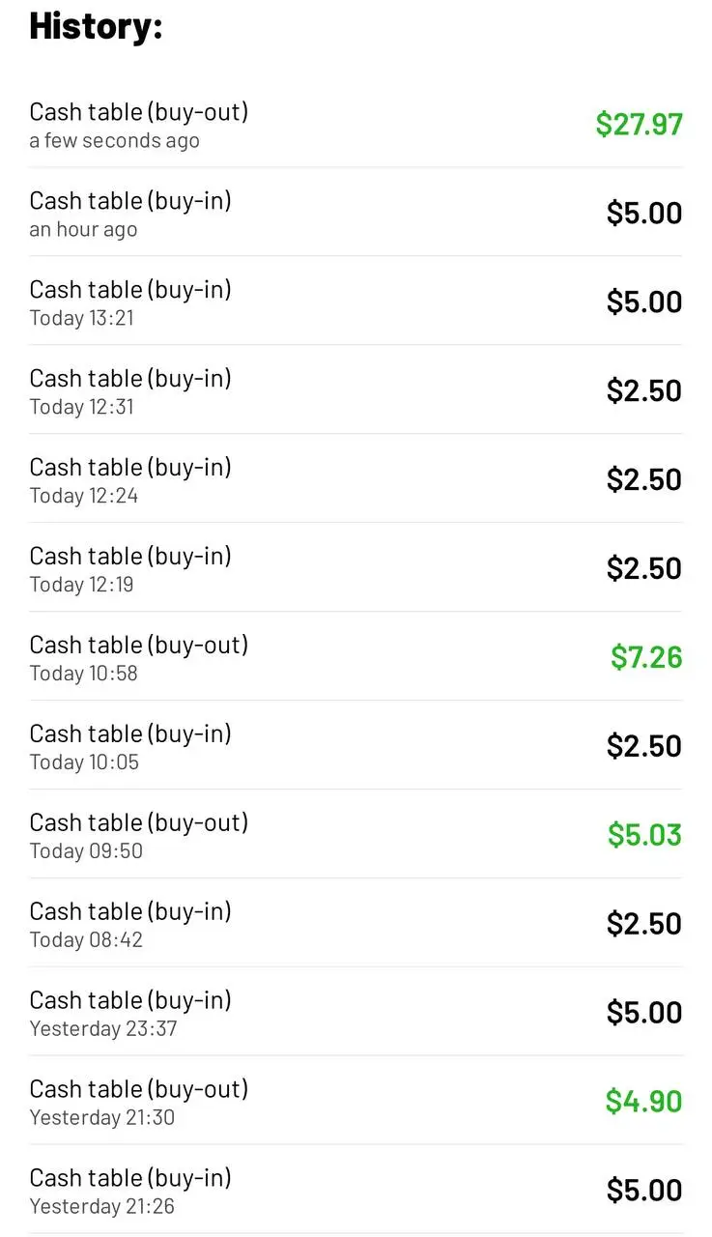Open the Today 10:05 buy-in entry

tap(356, 746)
